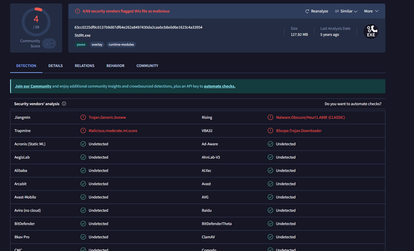The width and height of the screenshot is (414, 251).
Task: Select the overlay tag
Action: point(97,45)
